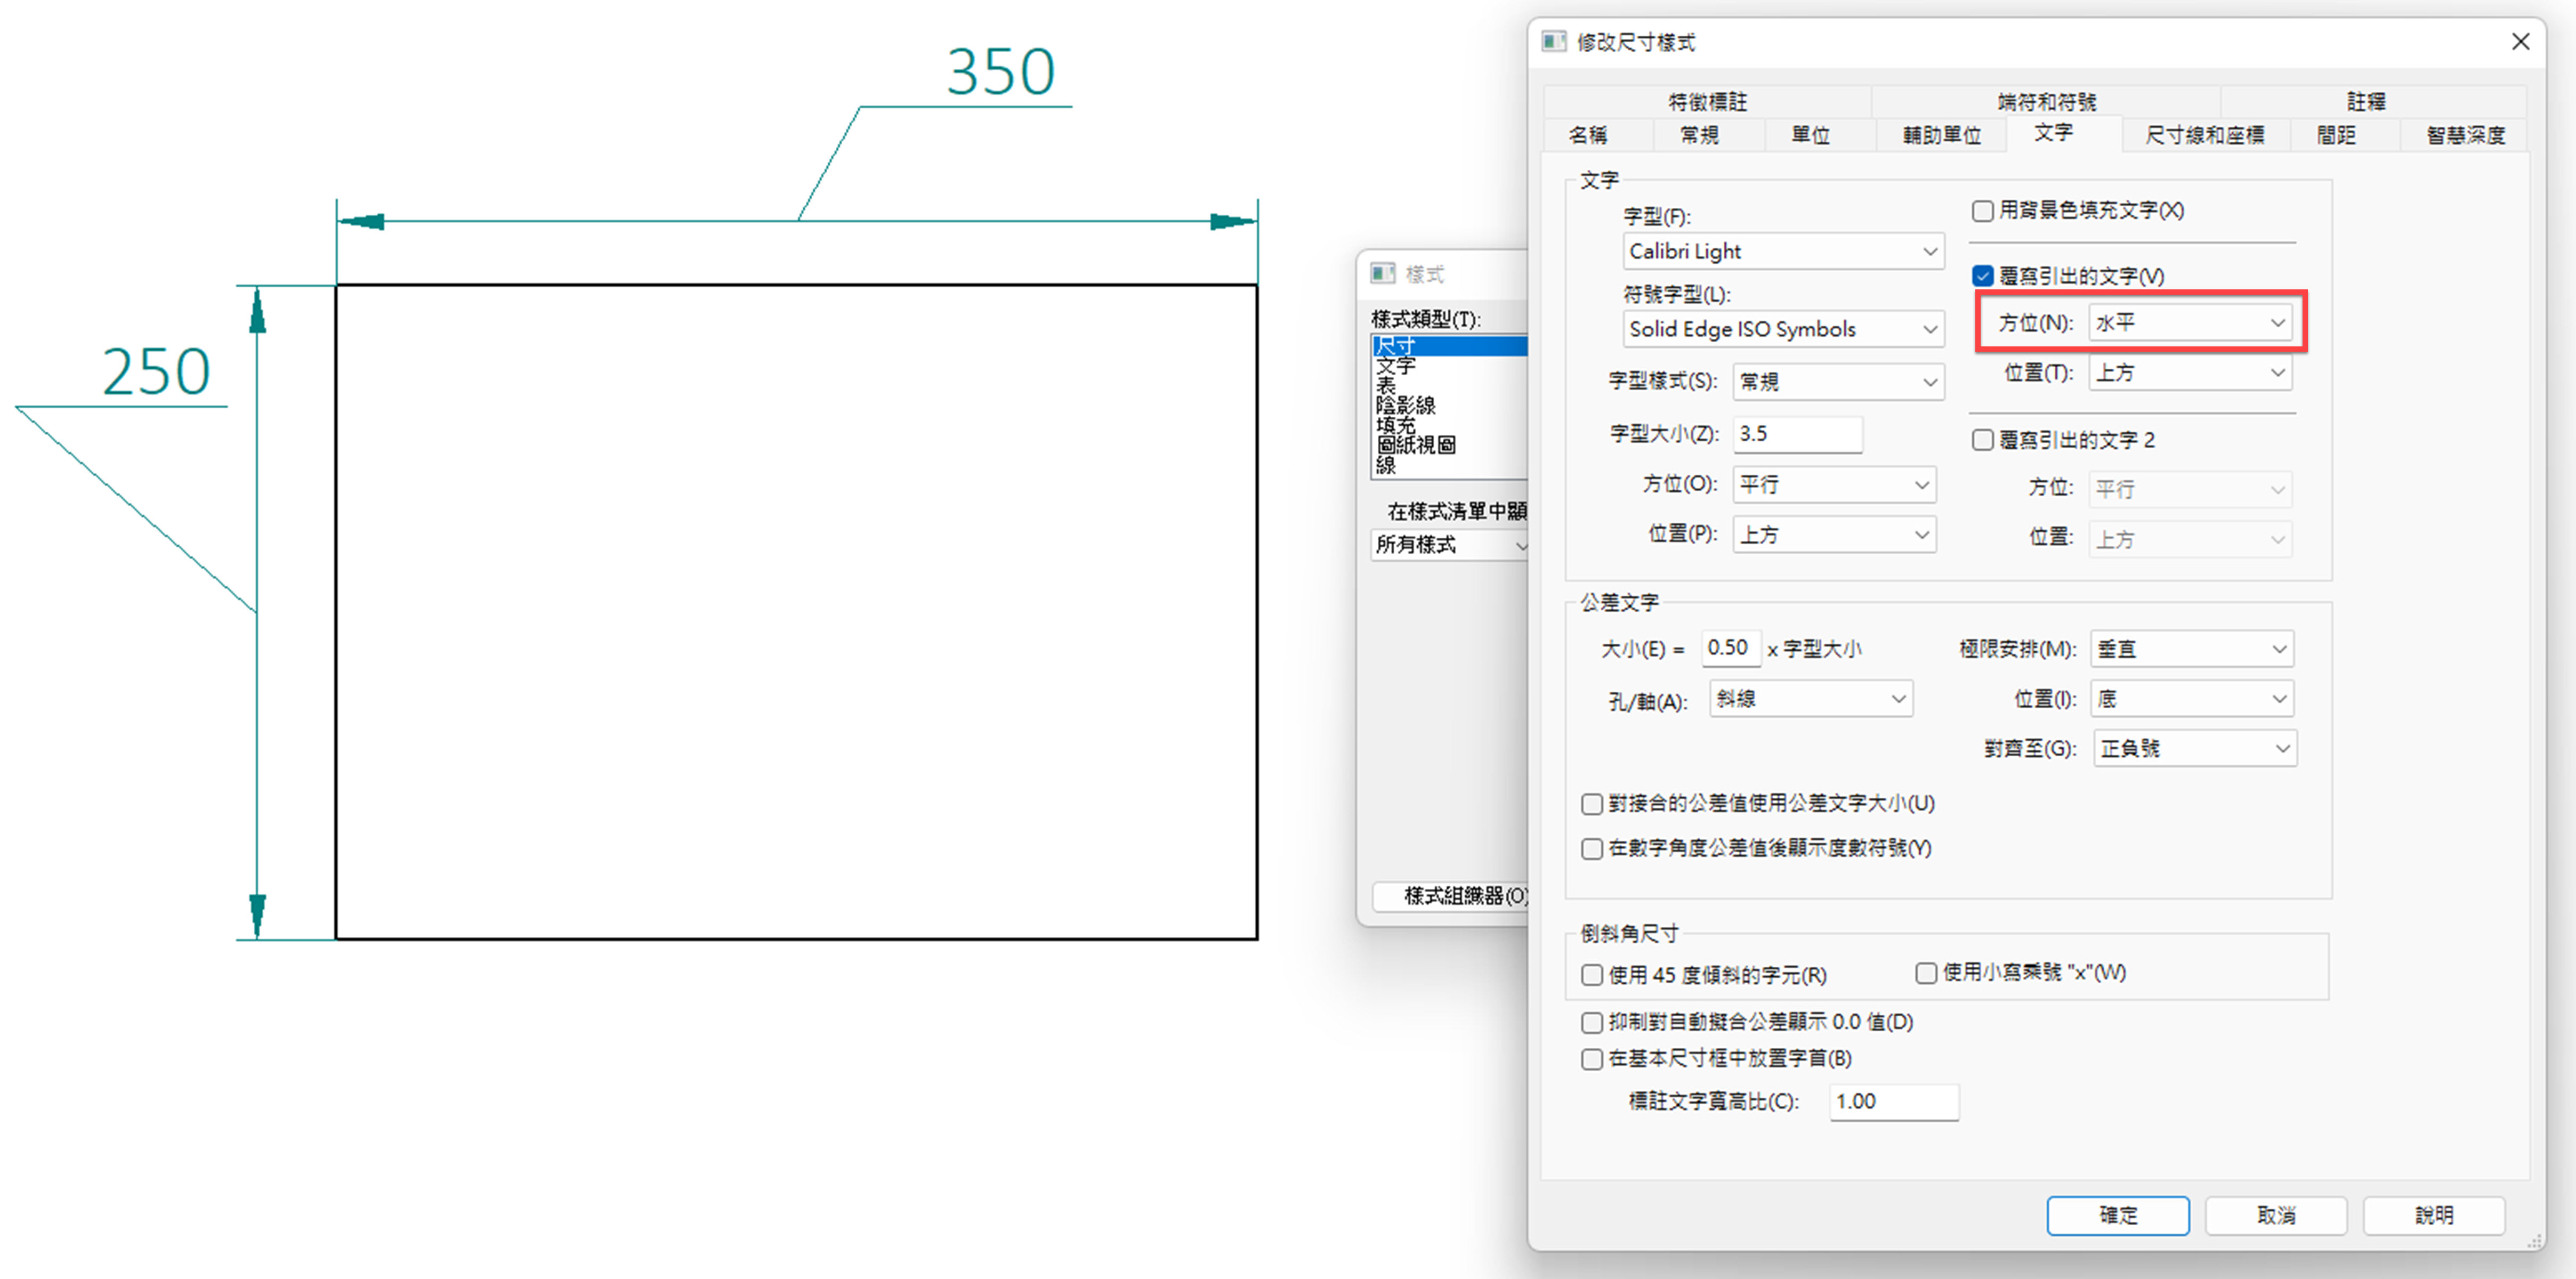
Task: Open the 位置(I) 底 dropdown
Action: click(x=2191, y=699)
